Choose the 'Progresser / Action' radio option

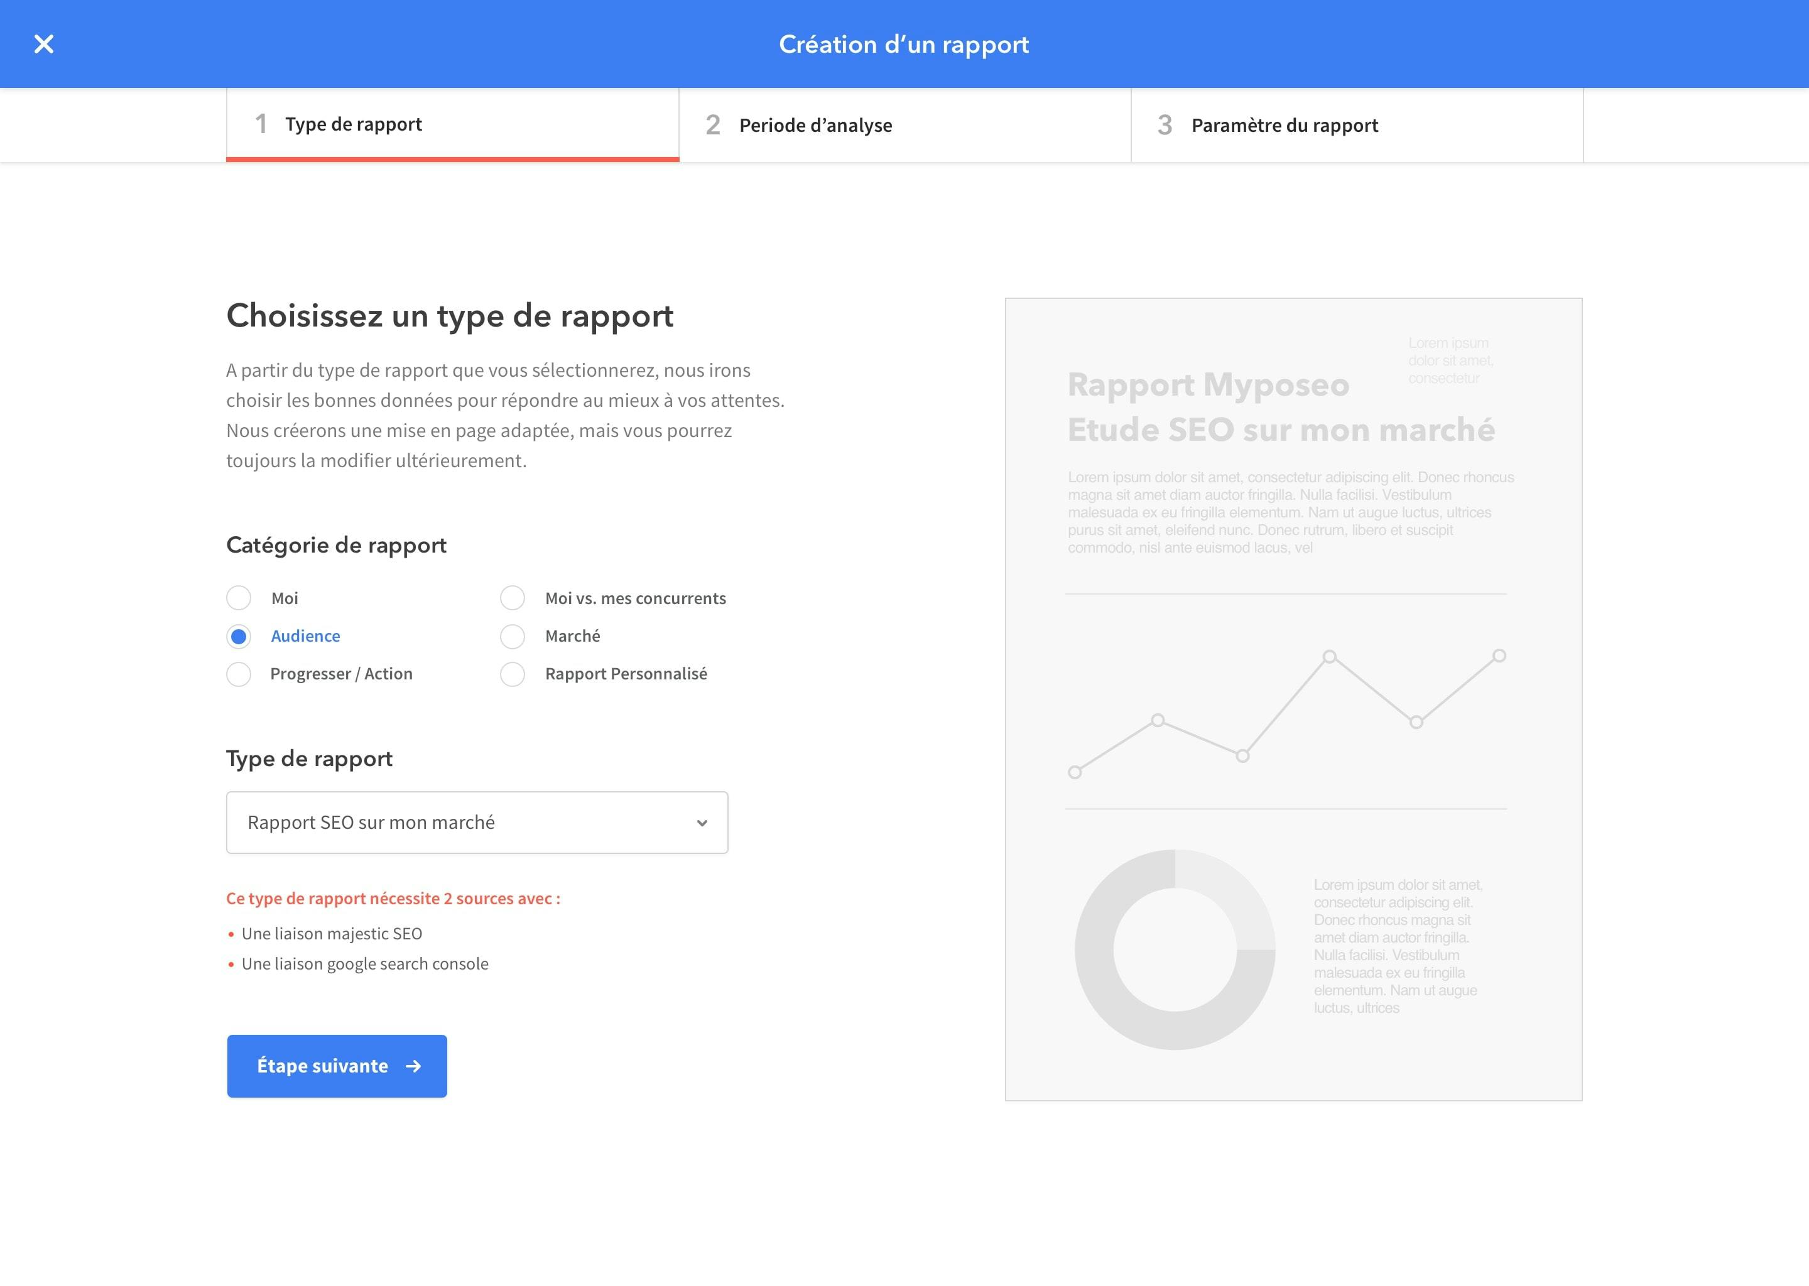239,674
